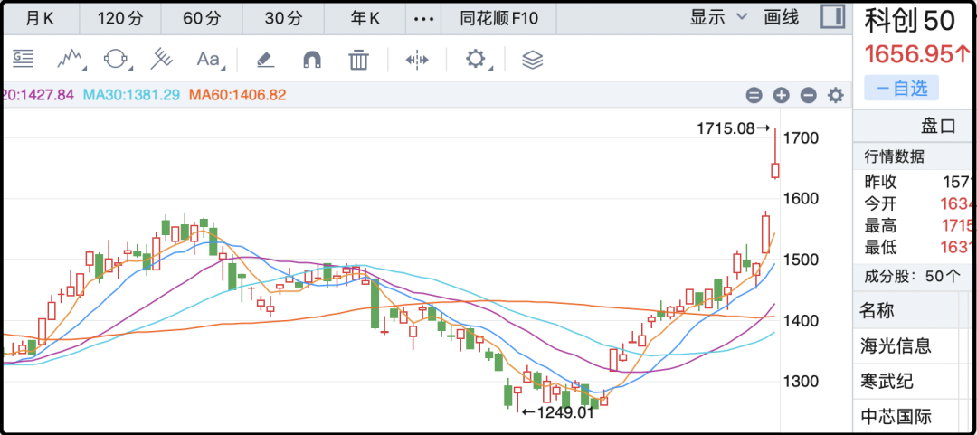Click the 行情数据 section header
The image size is (977, 435).
pyautogui.click(x=895, y=156)
